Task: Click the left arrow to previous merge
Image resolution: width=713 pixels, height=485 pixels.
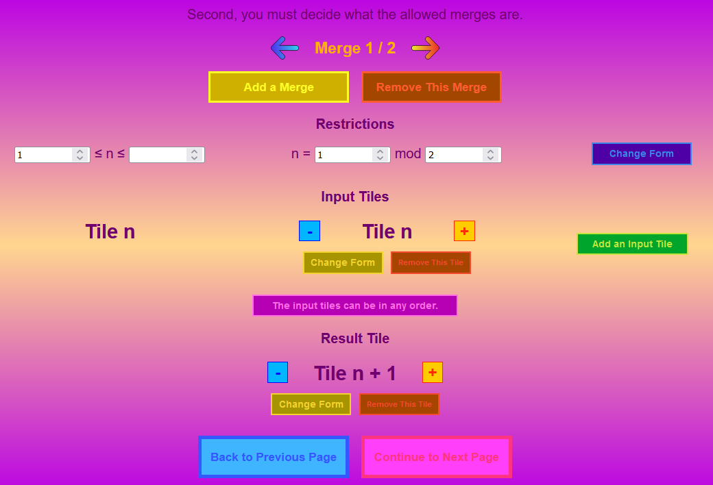Action: pyautogui.click(x=285, y=48)
